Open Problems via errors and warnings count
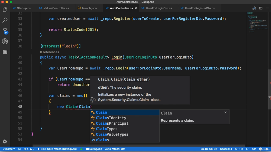 (x=29, y=149)
